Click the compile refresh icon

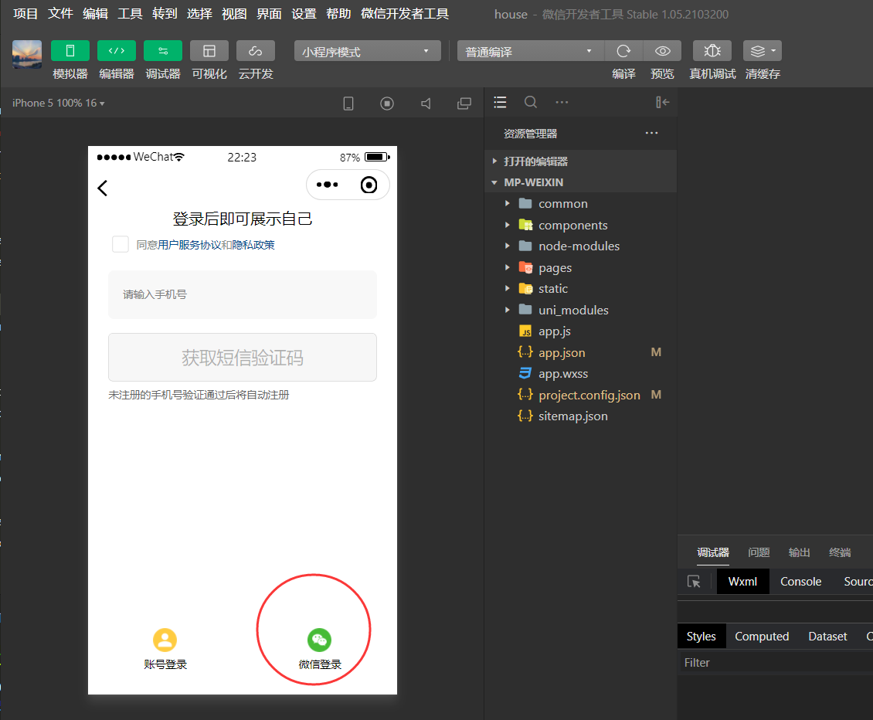623,51
